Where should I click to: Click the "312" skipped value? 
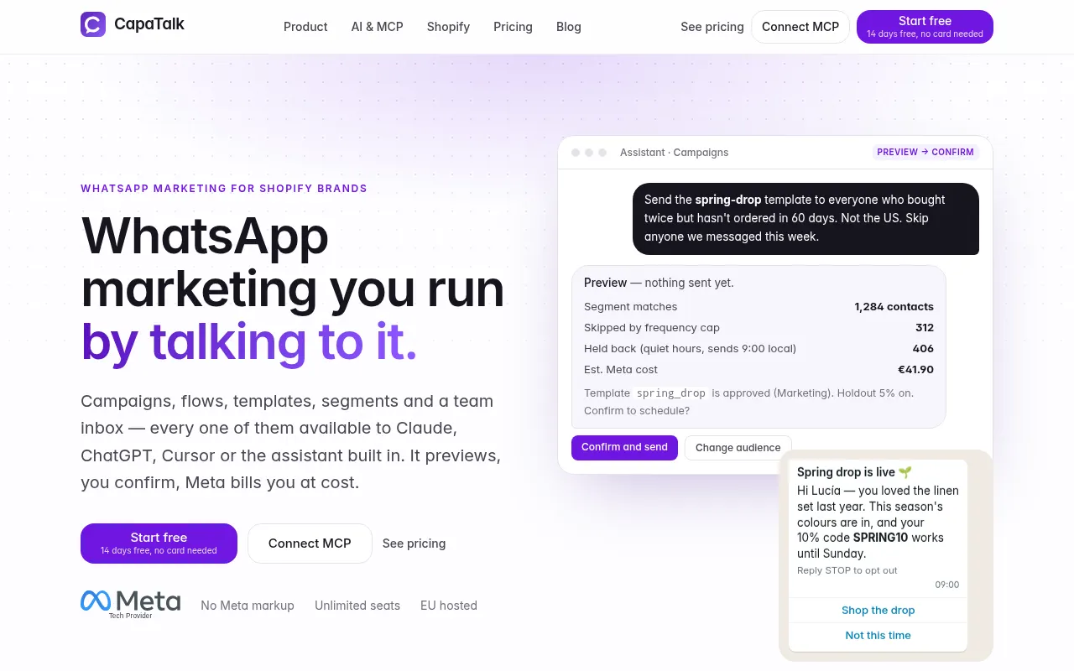tap(925, 328)
